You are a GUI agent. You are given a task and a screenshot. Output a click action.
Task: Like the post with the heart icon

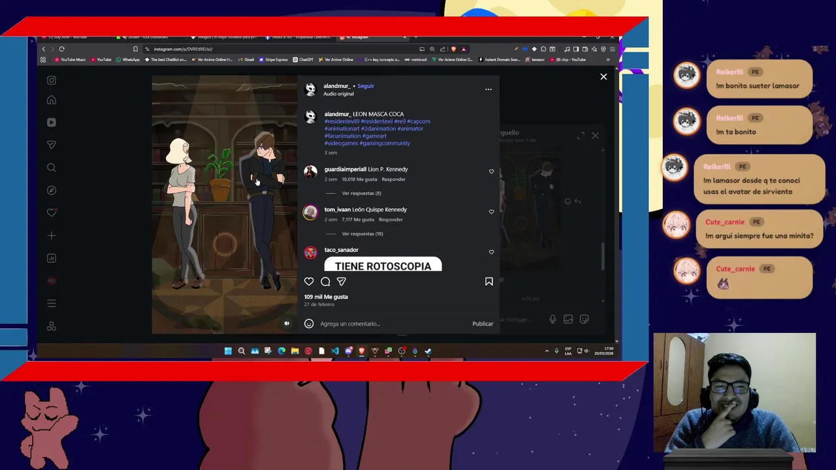(309, 281)
